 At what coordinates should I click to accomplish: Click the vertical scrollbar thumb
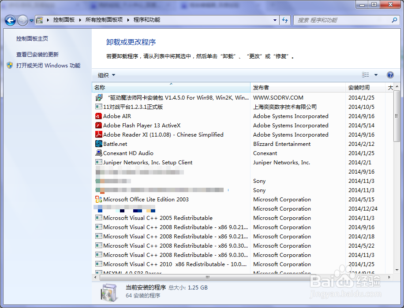point(397,116)
